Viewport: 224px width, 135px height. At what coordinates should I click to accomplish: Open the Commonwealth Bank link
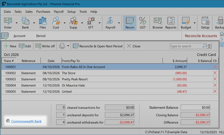tap(26, 121)
